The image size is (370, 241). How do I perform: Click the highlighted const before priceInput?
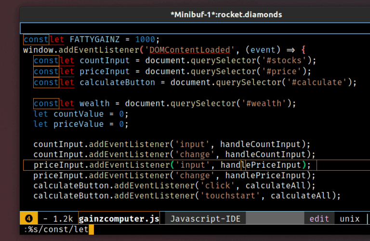tap(46, 71)
